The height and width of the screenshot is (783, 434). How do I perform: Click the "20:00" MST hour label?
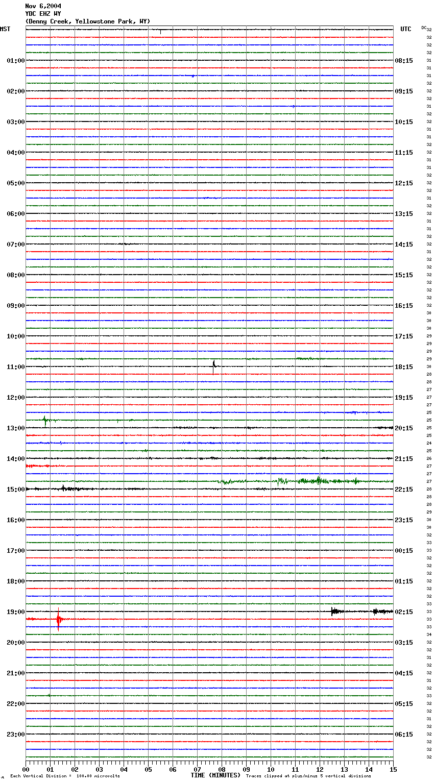point(16,643)
